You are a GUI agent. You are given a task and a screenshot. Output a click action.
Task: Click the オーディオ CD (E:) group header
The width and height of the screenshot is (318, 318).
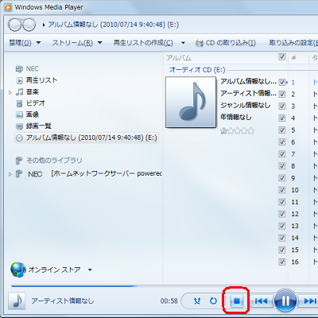tap(197, 70)
